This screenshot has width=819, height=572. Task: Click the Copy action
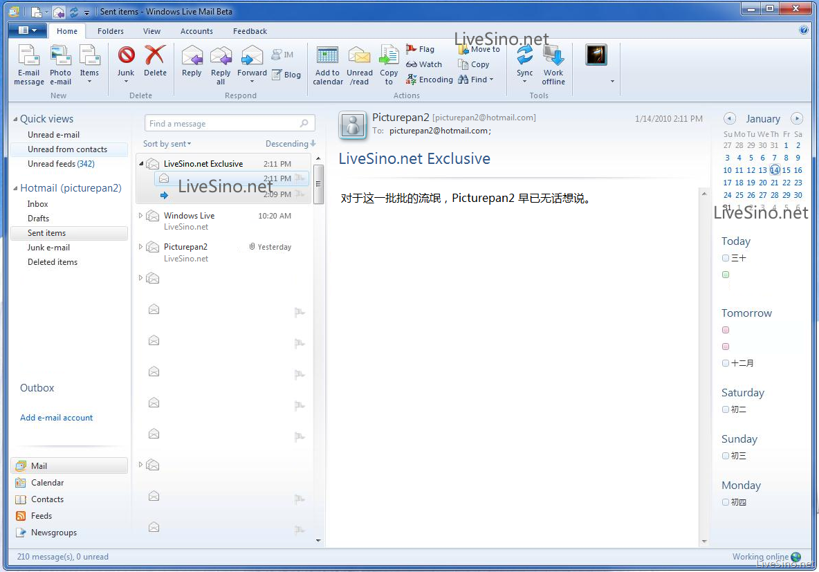474,64
